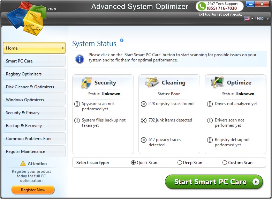Click the Security shield icon

[x=86, y=83]
